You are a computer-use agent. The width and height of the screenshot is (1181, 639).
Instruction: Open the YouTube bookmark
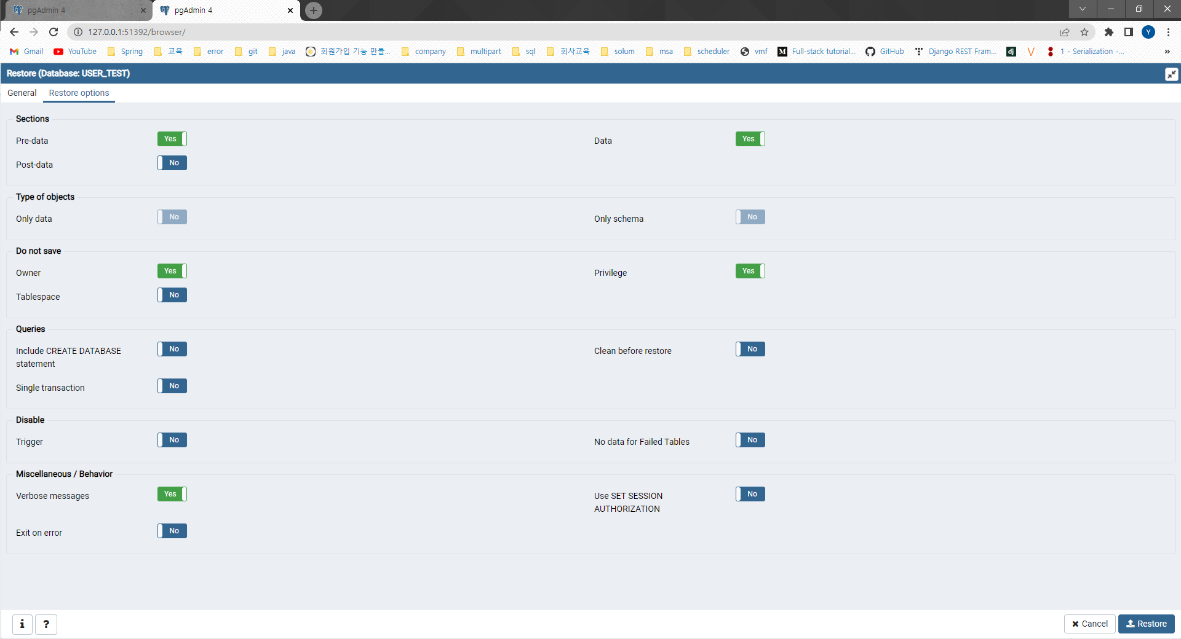pos(75,52)
